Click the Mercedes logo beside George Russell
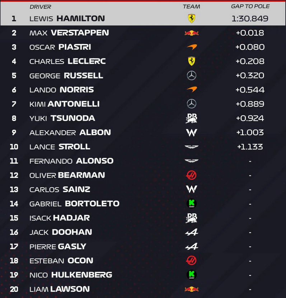 191,75
